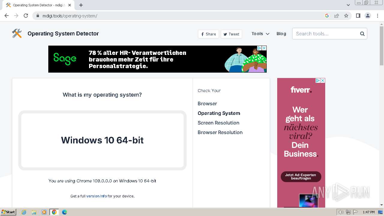The height and width of the screenshot is (216, 384).
Task: Click the volume speaker tray icon
Action: [x=341, y=212]
